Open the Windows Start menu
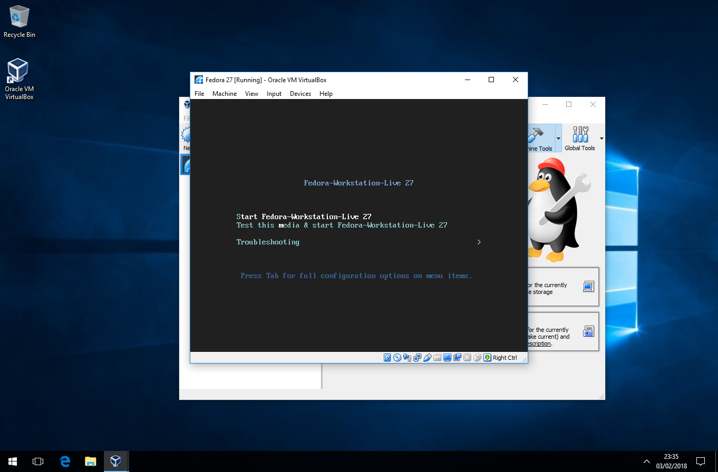This screenshot has width=718, height=472. 13,461
